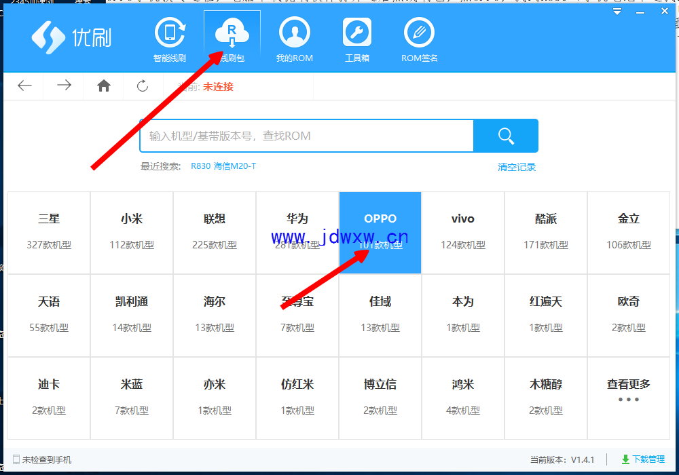The image size is (679, 475).
Task: Open the 红遍天 brand tile
Action: pyautogui.click(x=546, y=316)
